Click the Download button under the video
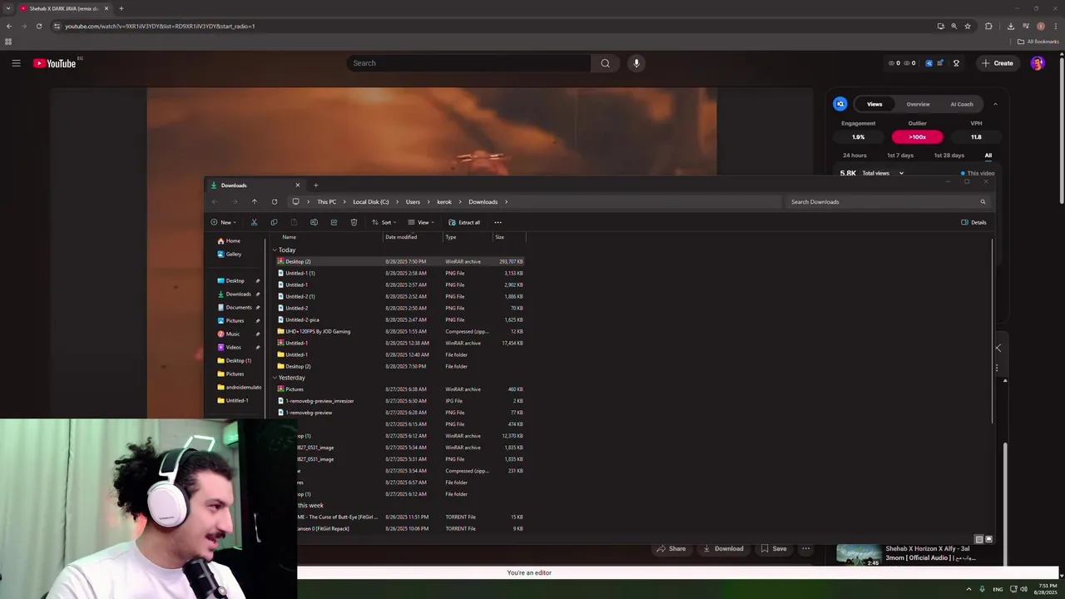The image size is (1065, 599). [723, 548]
